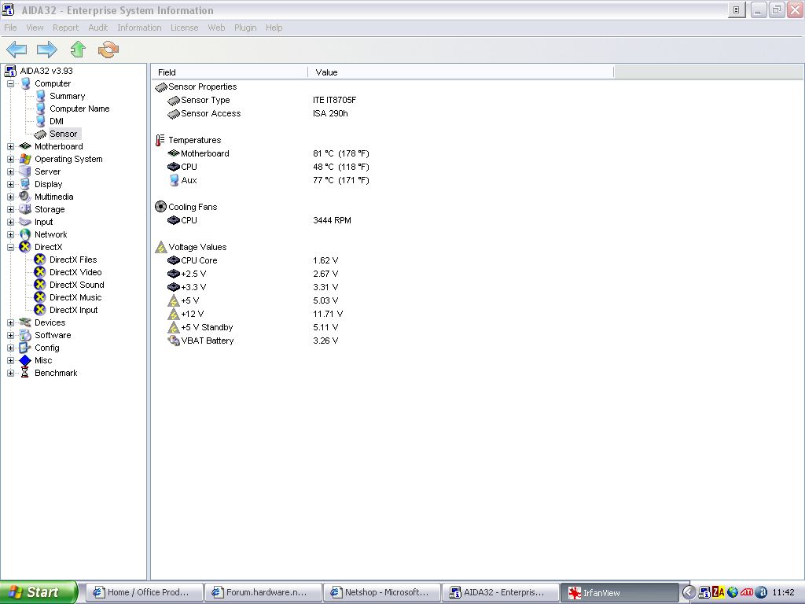Expand the Software tree node
Screen dimensions: 805x604
10,335
